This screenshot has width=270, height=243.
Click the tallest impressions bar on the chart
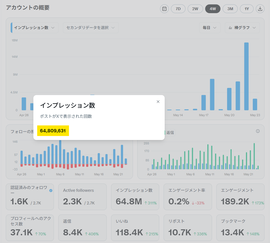click(246, 76)
